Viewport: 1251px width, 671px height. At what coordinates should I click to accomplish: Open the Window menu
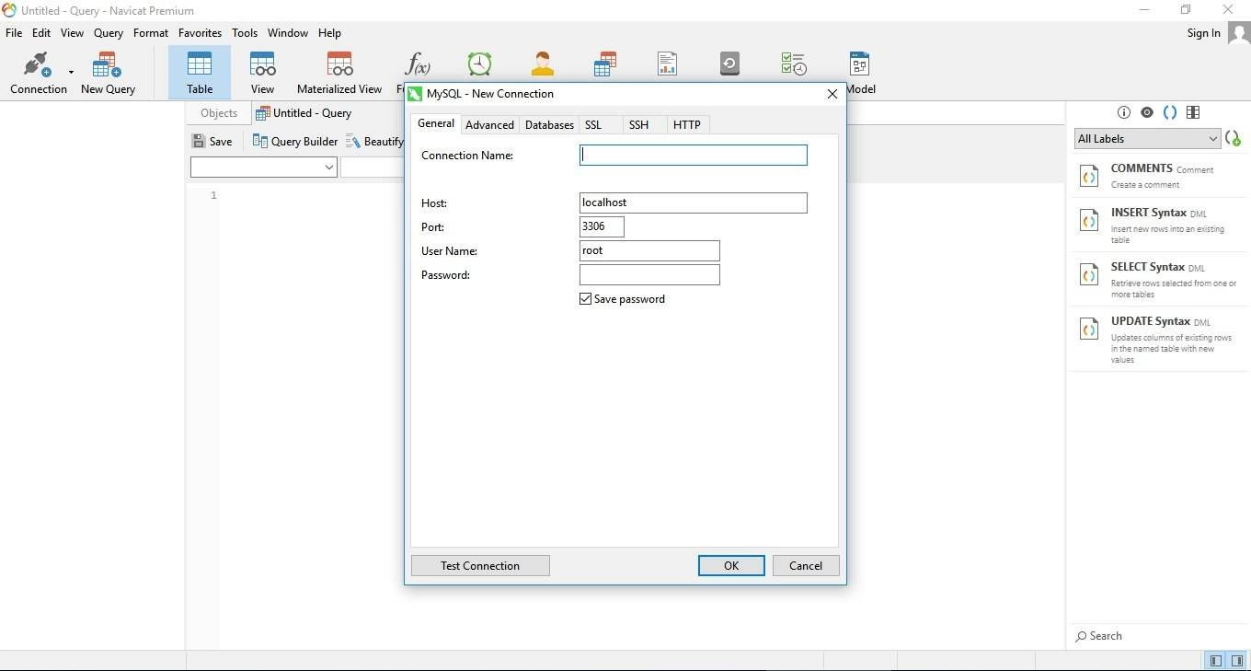click(288, 32)
